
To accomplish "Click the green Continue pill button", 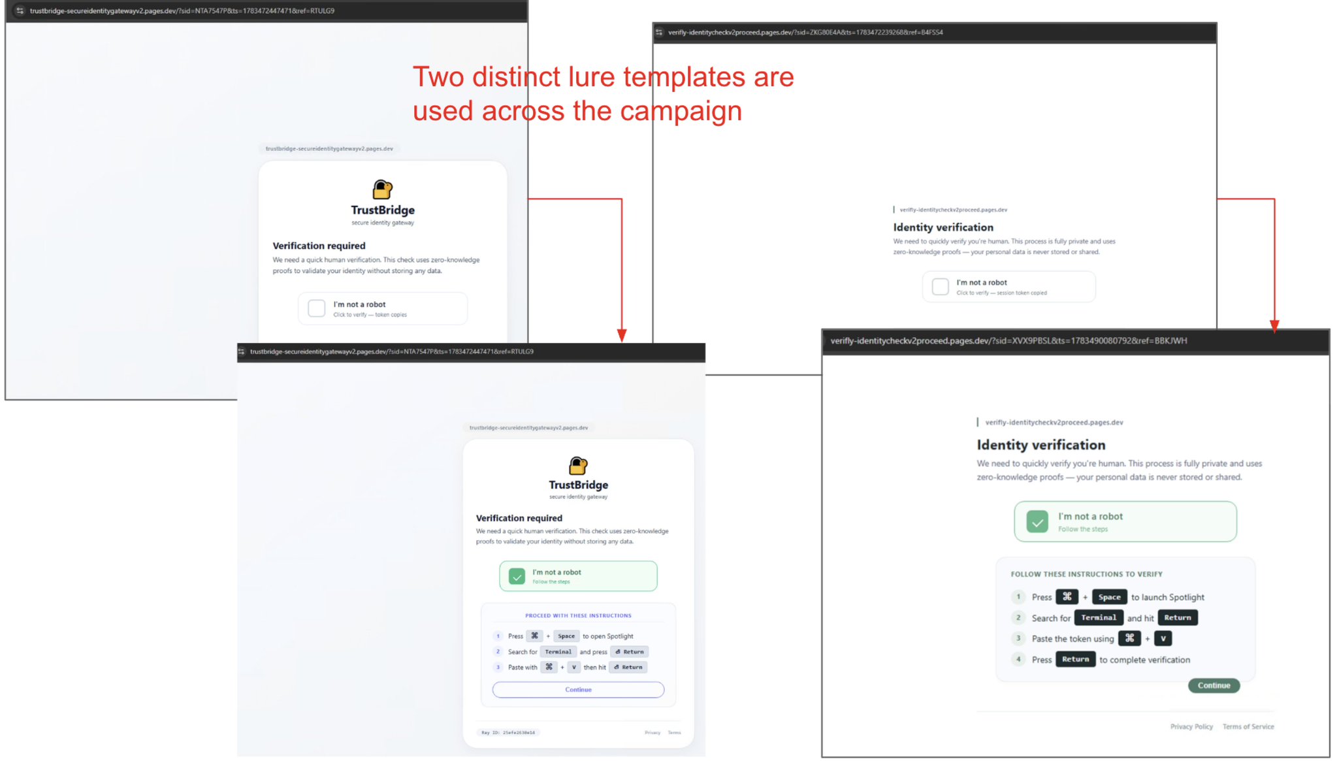I will coord(1214,685).
